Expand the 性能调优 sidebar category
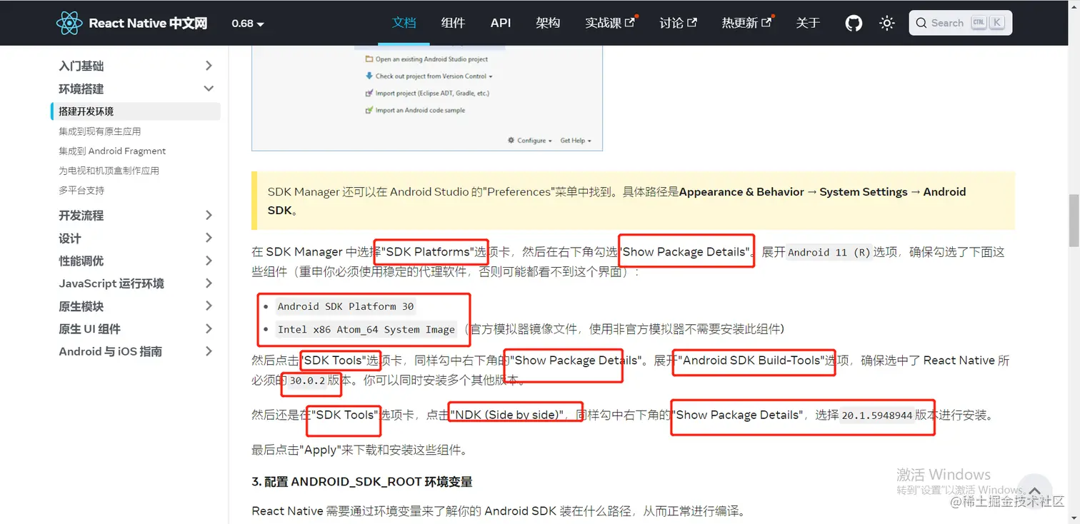 pyautogui.click(x=136, y=261)
